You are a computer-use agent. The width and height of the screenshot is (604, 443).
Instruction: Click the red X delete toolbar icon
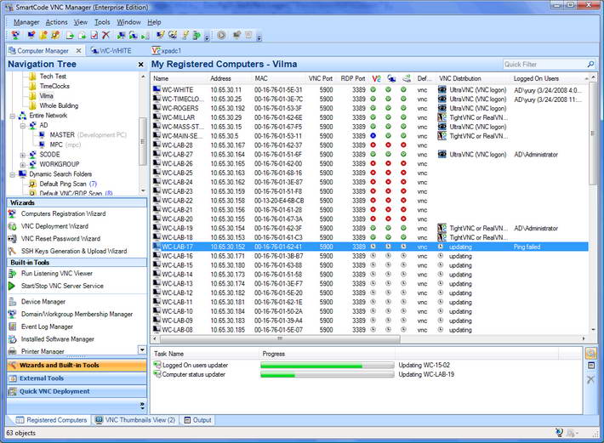[105, 36]
